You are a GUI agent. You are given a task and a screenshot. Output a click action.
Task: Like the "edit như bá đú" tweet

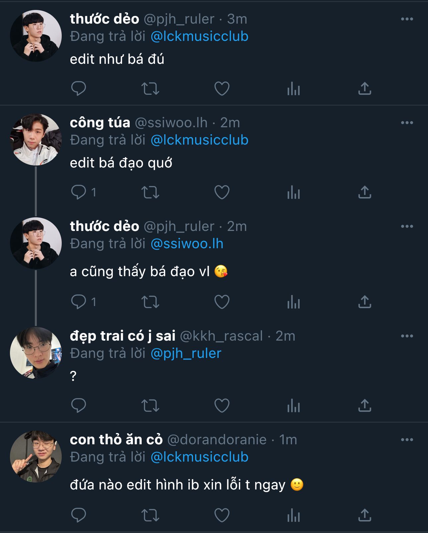[x=222, y=89]
